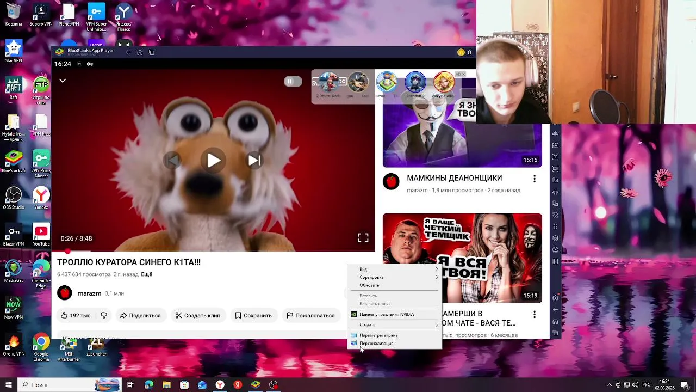The width and height of the screenshot is (696, 392).
Task: Open Now VPN desktop shortcut
Action: (14, 308)
